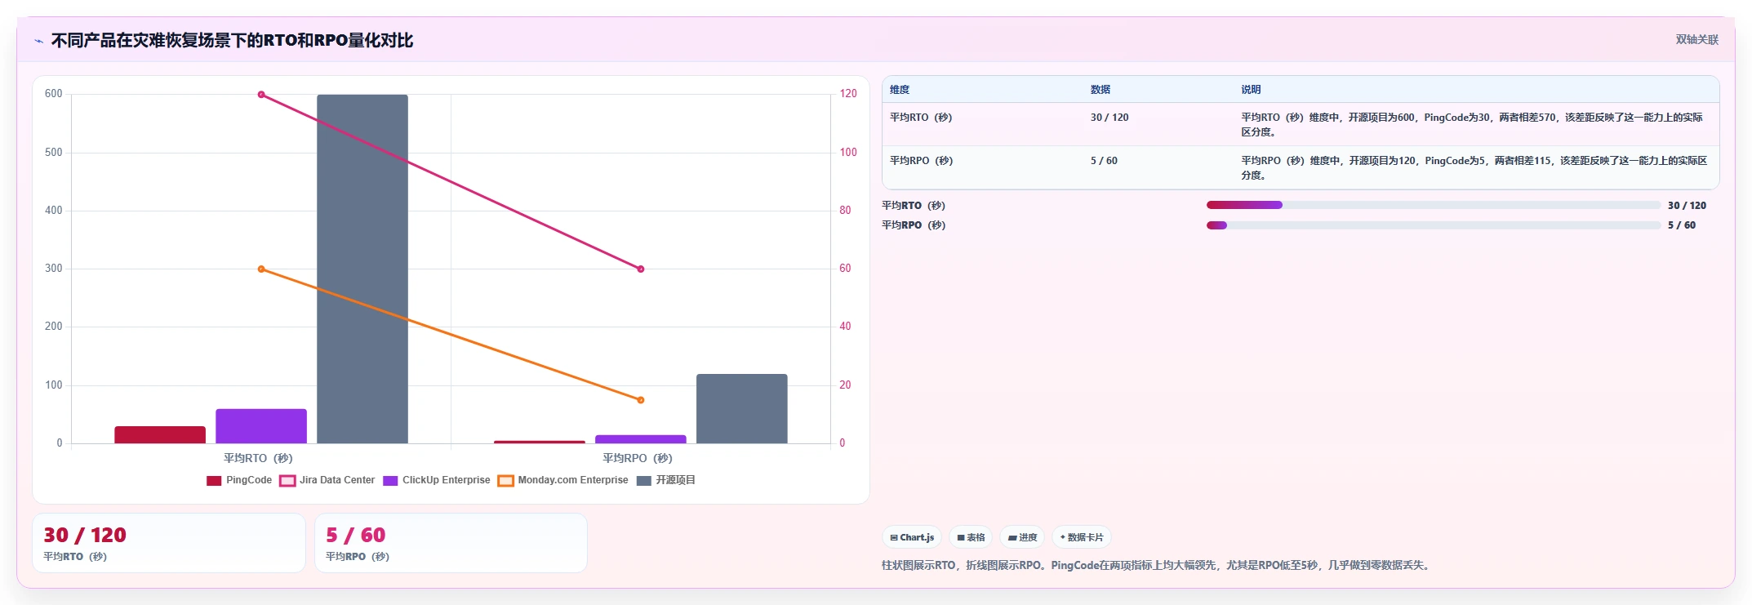Click the table description mentioning 两者相差115
Screen dimensions: 1752x605
point(1474,168)
